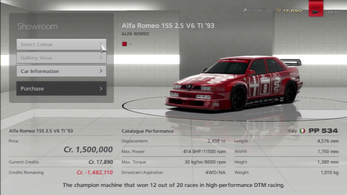Click the chevron on Gallery View row
Image resolution: width=347 pixels, height=195 pixels.
pos(101,58)
